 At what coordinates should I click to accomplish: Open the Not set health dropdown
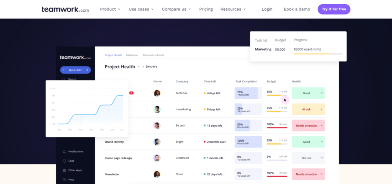[309, 158]
